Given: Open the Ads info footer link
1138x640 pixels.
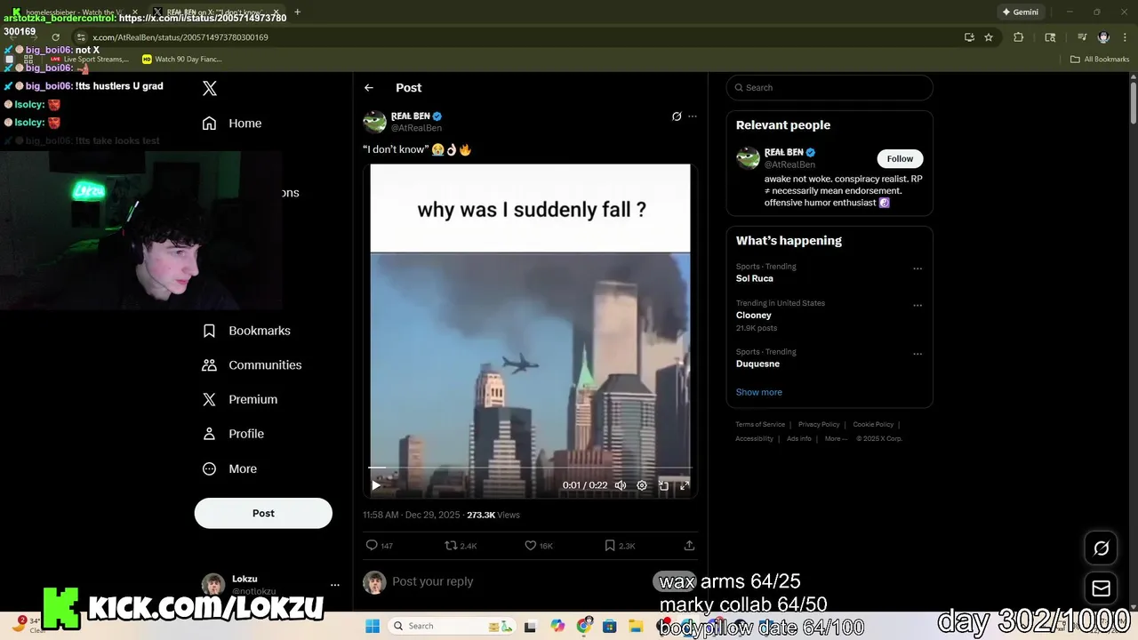Looking at the screenshot, I should [799, 438].
